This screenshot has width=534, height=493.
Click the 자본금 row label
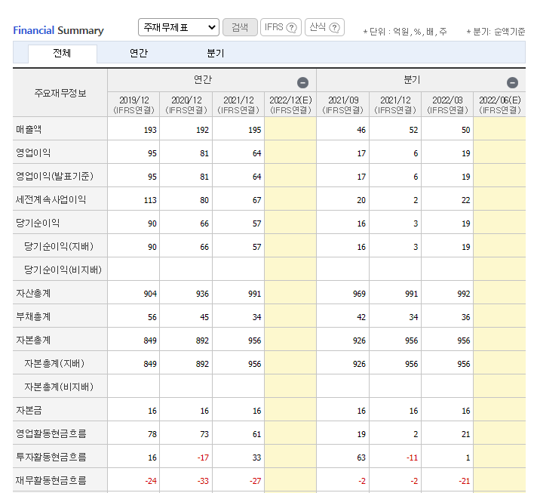click(29, 411)
